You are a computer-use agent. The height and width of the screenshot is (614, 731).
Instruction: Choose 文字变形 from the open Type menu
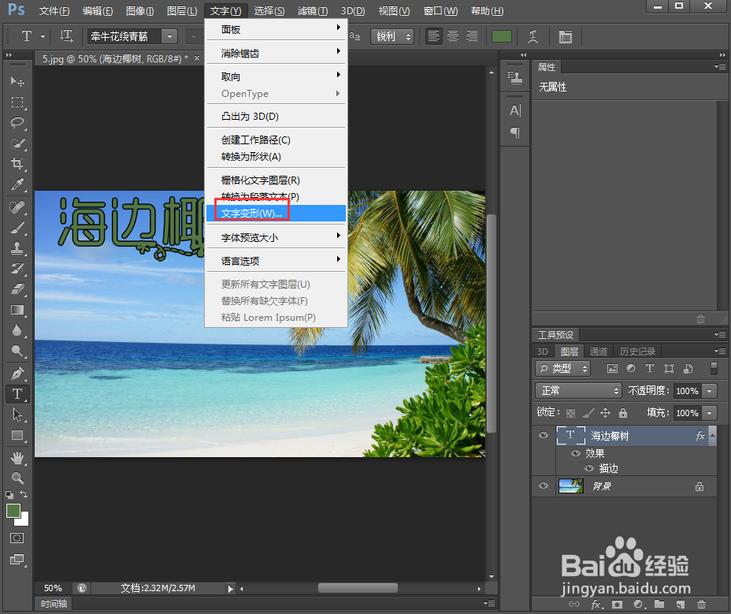[252, 213]
